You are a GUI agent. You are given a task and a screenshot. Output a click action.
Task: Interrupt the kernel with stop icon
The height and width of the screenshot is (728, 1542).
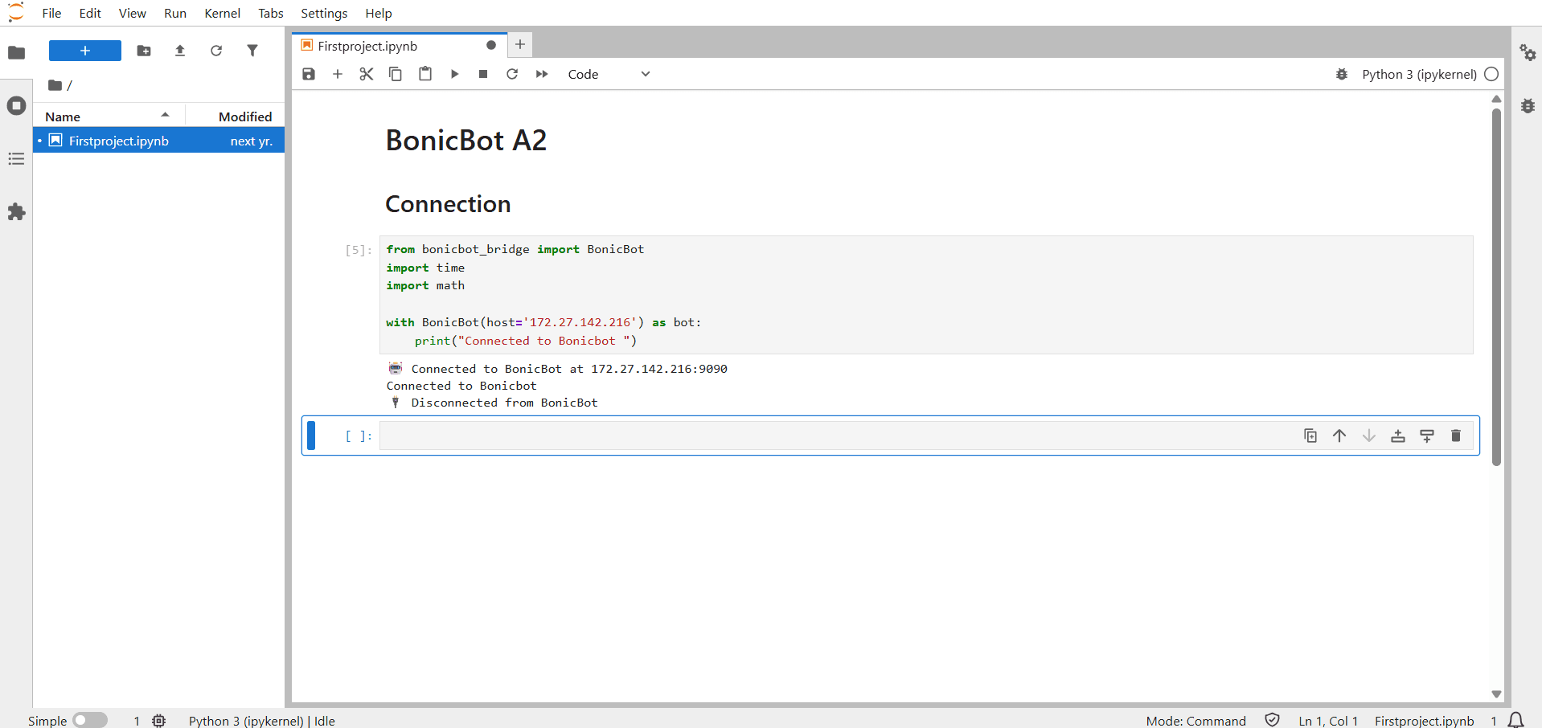pos(483,73)
